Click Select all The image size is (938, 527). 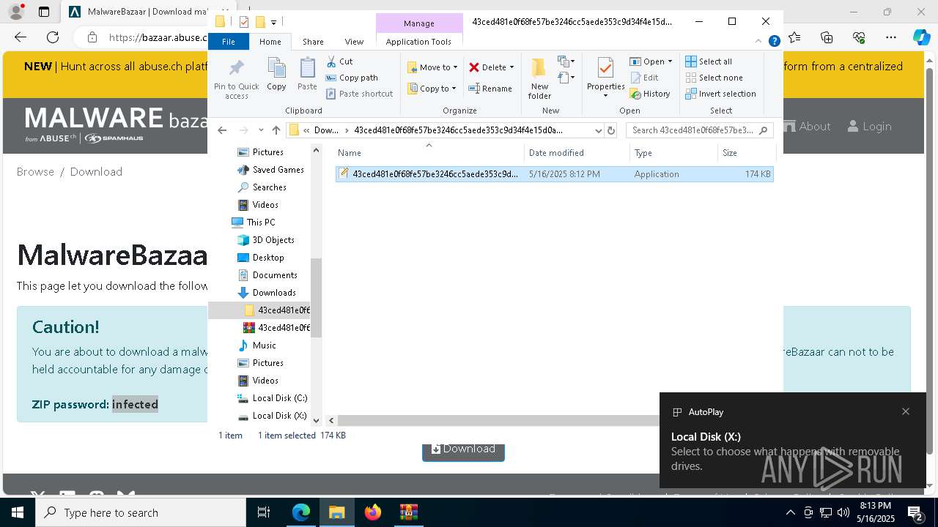pos(709,61)
